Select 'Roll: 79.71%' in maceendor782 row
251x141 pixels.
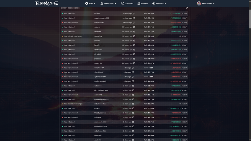click(x=149, y=122)
